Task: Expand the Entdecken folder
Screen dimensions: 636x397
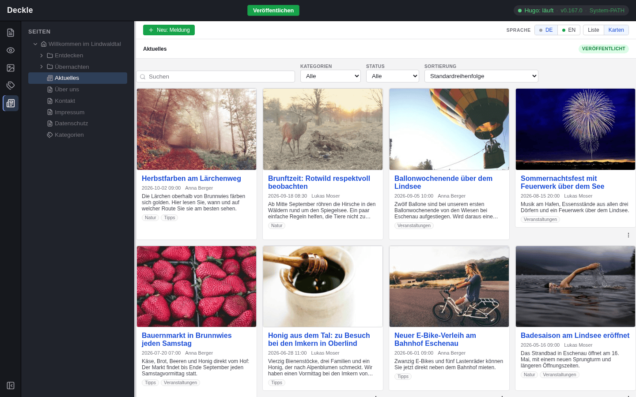Action: tap(42, 56)
